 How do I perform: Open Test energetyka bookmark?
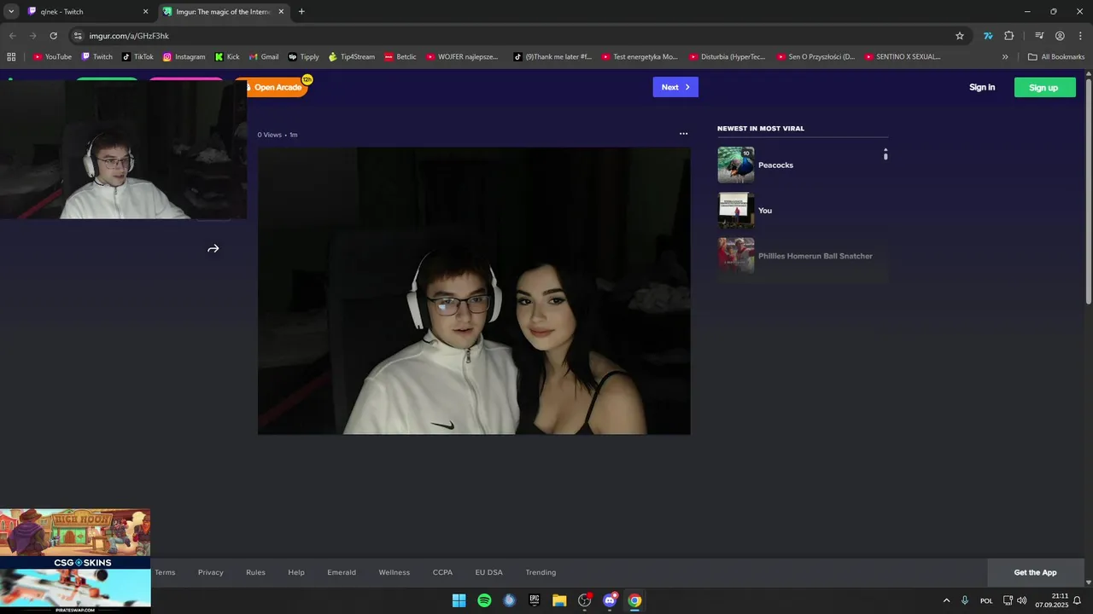[640, 57]
